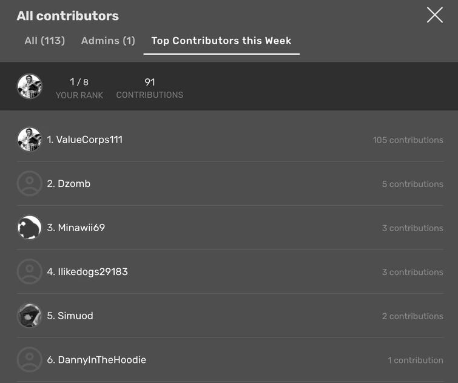The width and height of the screenshot is (458, 383).
Task: Click Ilikedogs29183's default avatar icon
Action: (30, 272)
